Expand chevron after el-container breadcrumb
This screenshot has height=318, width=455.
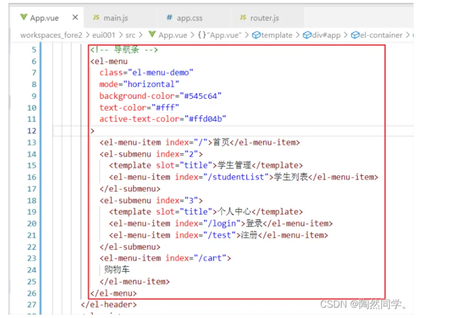[408, 35]
